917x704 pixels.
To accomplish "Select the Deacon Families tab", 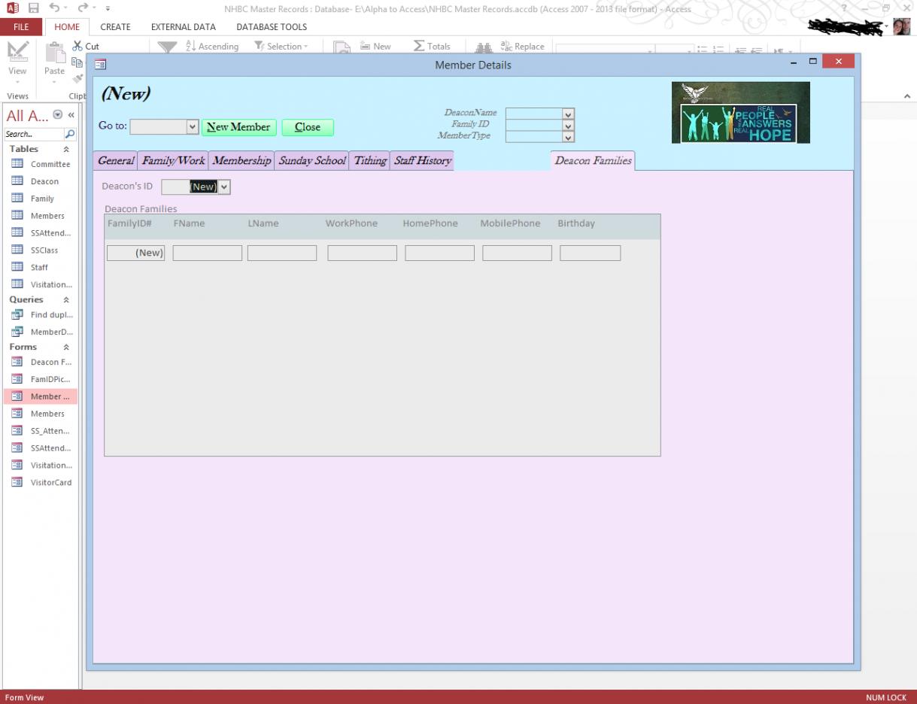I will [x=593, y=161].
